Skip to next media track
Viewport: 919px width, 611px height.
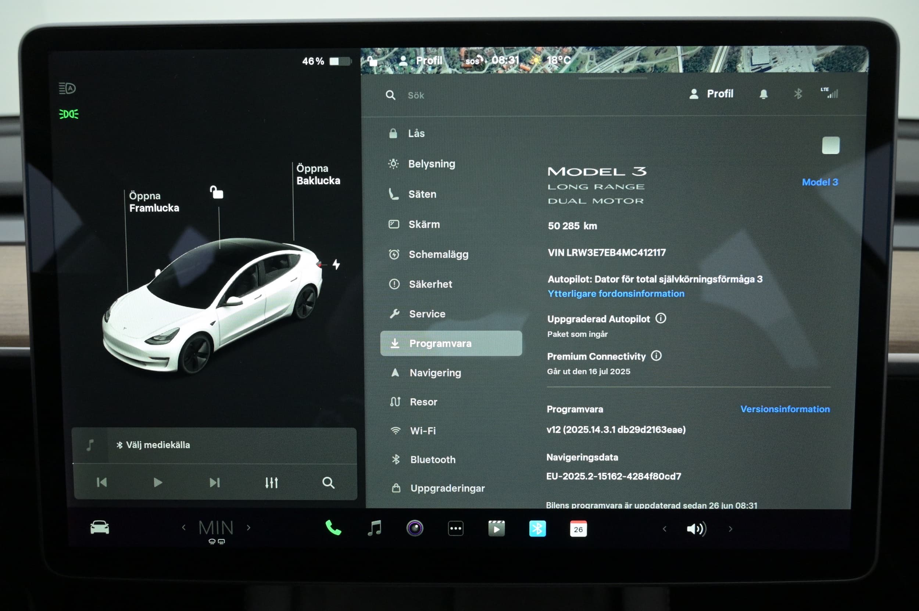[x=214, y=483]
